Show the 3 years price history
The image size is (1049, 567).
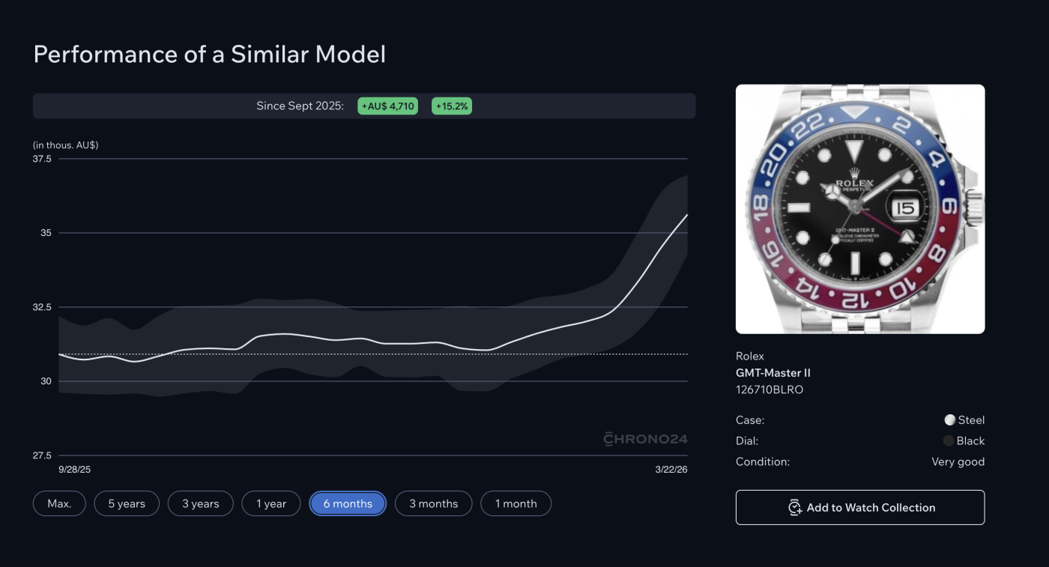pyautogui.click(x=200, y=504)
